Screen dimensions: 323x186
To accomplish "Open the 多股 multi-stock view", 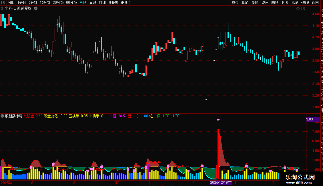I will tap(255, 3).
